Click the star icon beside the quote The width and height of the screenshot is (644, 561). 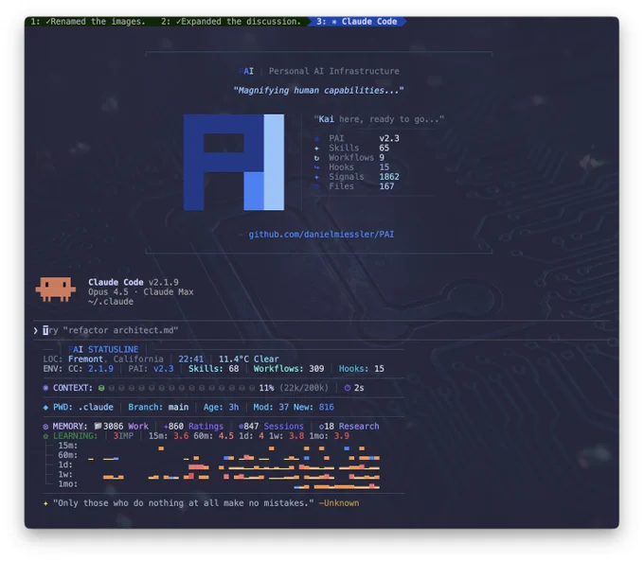pyautogui.click(x=45, y=503)
